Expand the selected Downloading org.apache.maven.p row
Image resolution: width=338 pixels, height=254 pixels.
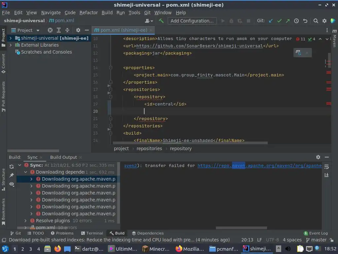point(31,179)
